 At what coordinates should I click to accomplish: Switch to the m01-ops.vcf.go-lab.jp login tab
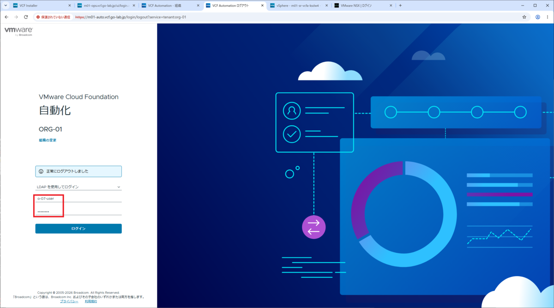click(106, 6)
